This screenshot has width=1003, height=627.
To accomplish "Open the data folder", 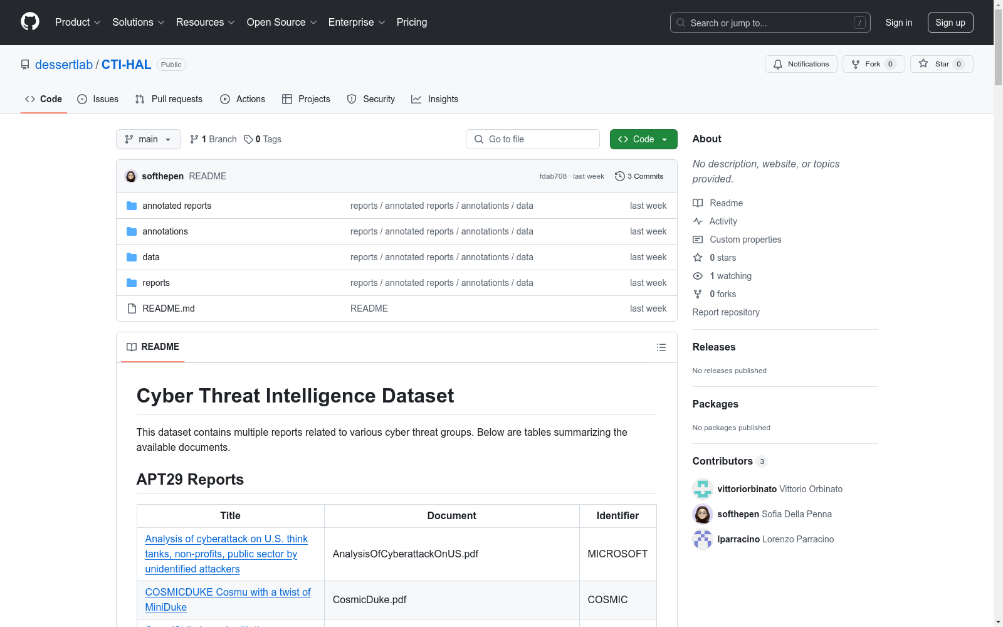I will coord(151,257).
